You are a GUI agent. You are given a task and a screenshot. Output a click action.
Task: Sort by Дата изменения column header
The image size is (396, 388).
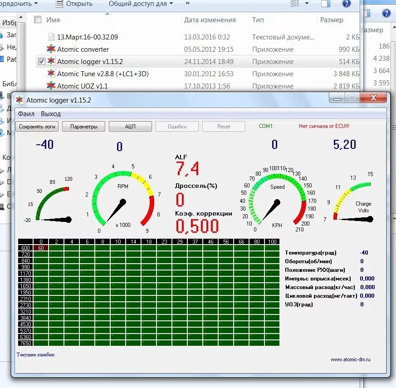point(210,20)
